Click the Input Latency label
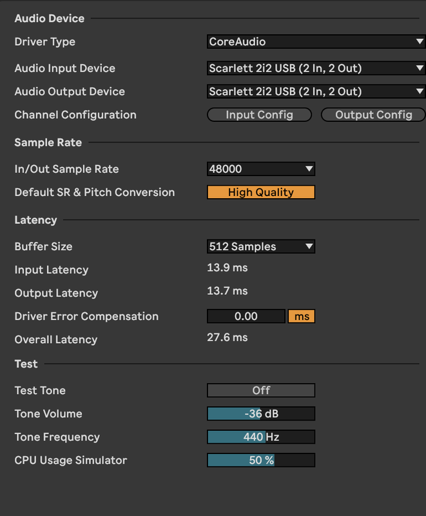Viewport: 426px width, 516px height. click(x=52, y=270)
